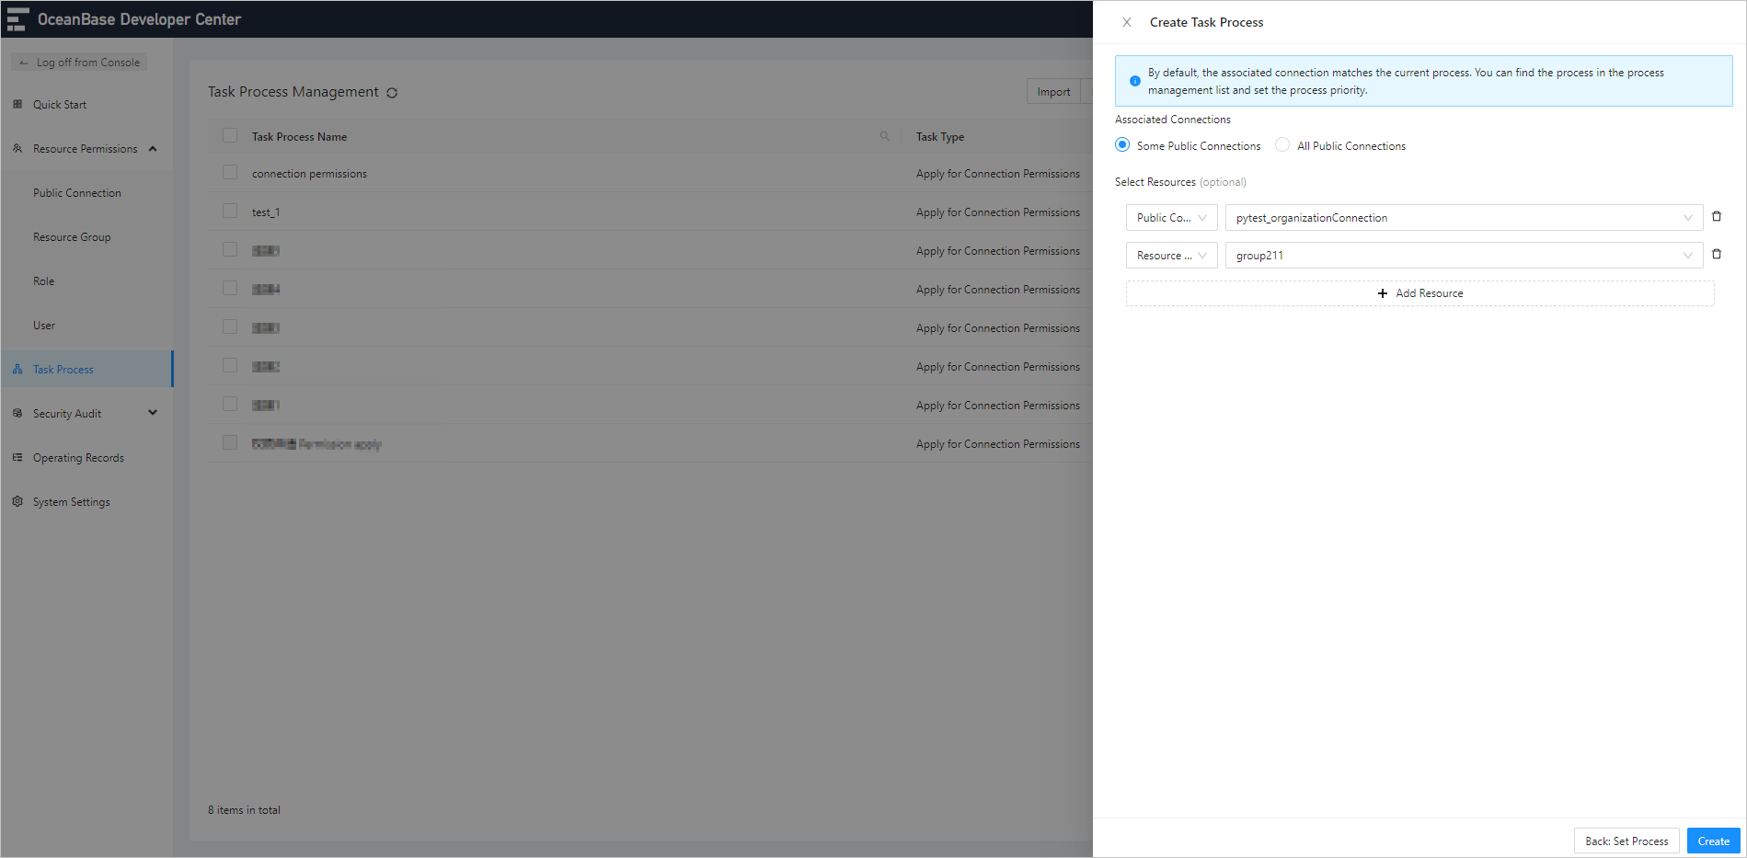Image resolution: width=1747 pixels, height=858 pixels.
Task: Go to the Public Connection menu item
Action: [76, 192]
